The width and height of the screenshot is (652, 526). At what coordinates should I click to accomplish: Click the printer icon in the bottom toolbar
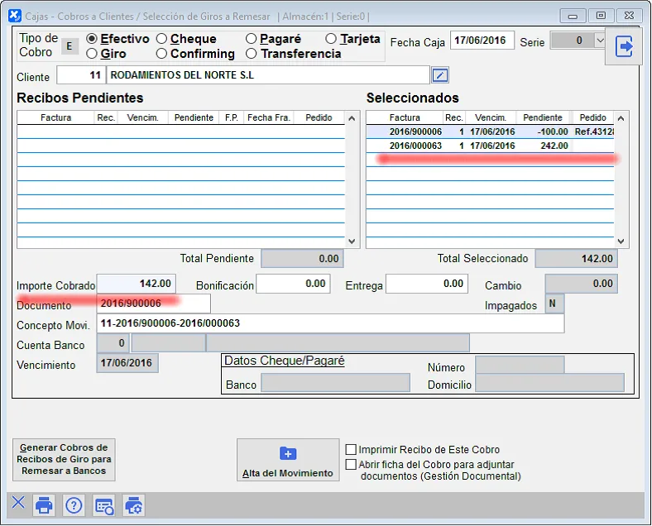click(45, 504)
